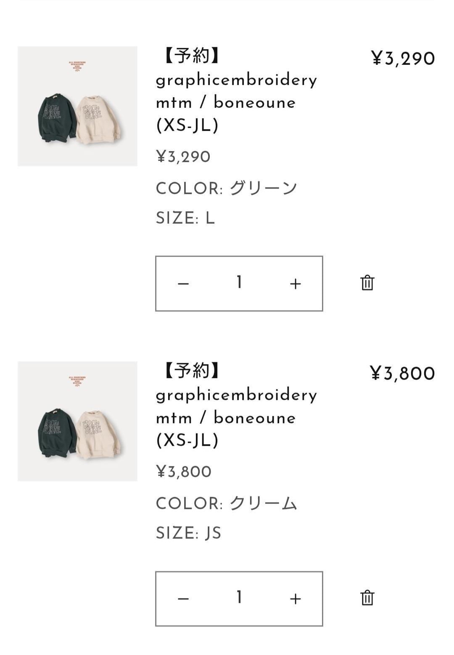Decrease quantity of the ¥3,290 green item
This screenshot has height=655, width=454.
pos(183,284)
